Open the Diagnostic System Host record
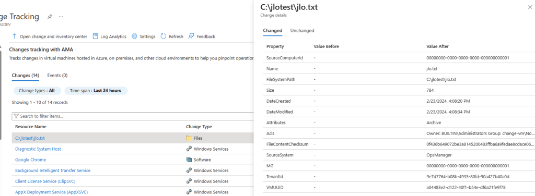Image resolution: width=535 pixels, height=196 pixels. point(38,149)
